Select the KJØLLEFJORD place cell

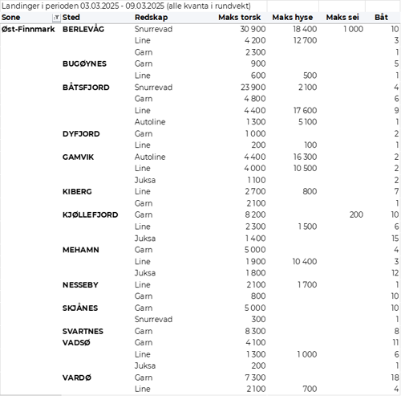(x=90, y=214)
